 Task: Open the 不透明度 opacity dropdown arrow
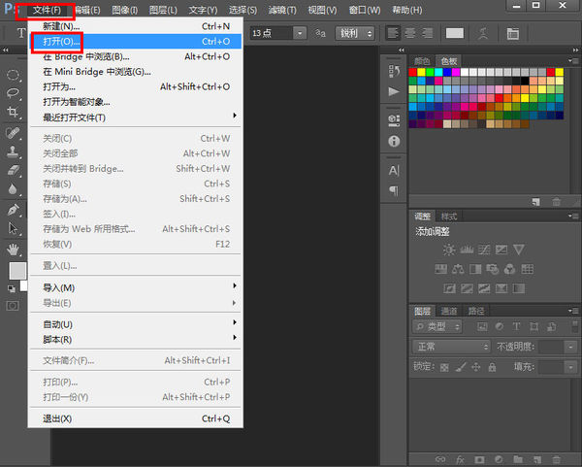[570, 347]
